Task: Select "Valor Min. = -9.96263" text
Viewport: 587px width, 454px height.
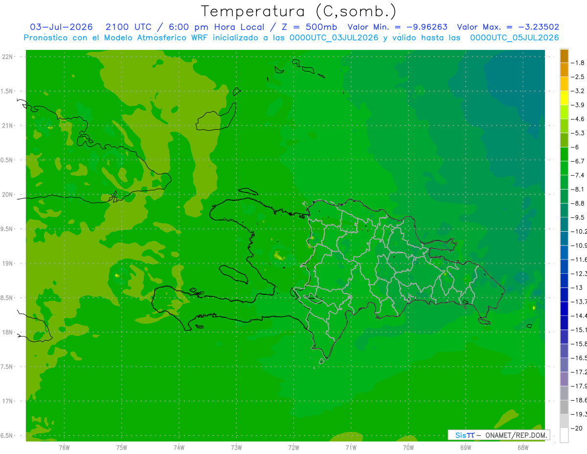Action: pos(398,27)
